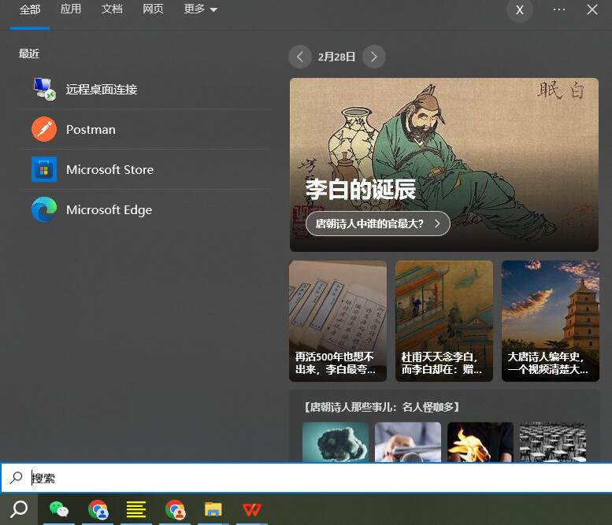612x525 pixels.
Task: Expand the 更多 dropdown menu
Action: 200,9
